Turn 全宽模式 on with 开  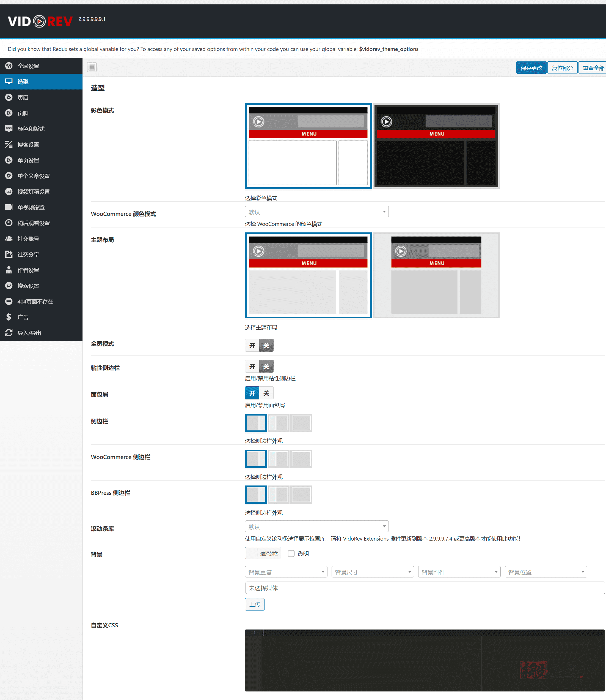(x=252, y=345)
